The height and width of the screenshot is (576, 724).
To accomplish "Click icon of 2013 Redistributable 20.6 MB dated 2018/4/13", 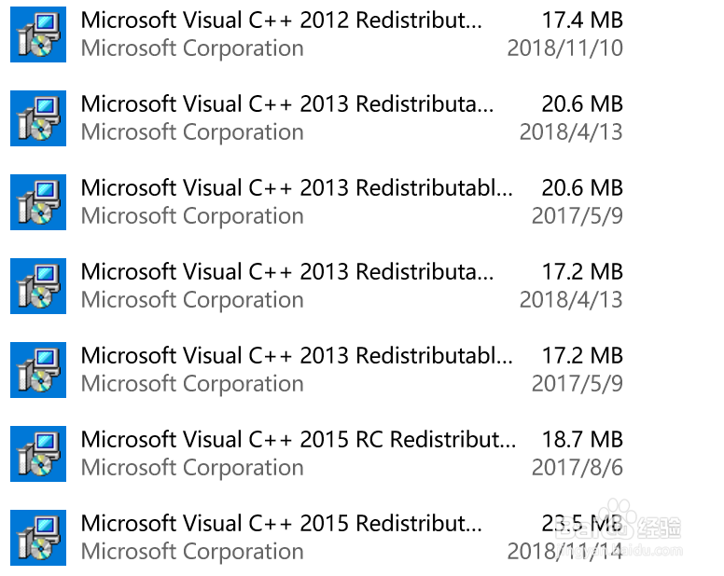I will tap(38, 118).
